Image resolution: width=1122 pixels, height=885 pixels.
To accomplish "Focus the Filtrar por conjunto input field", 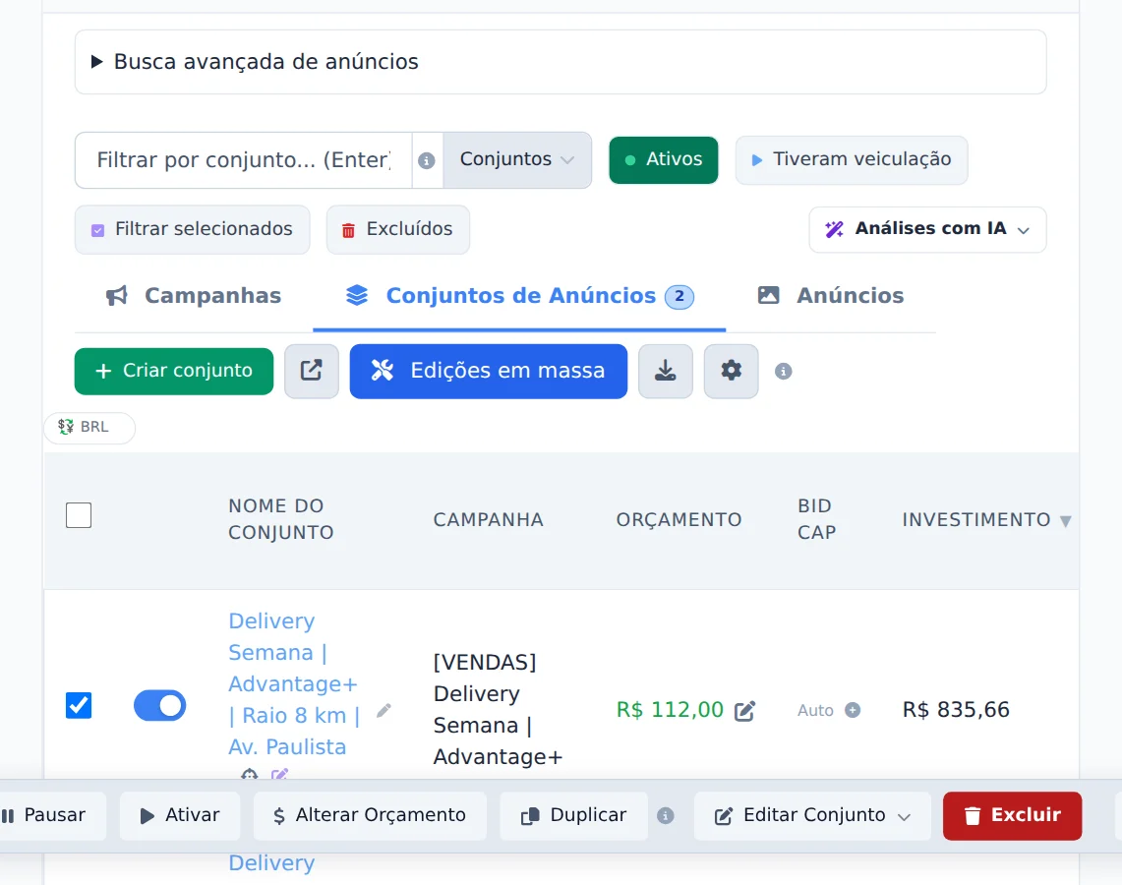I will pyautogui.click(x=243, y=159).
